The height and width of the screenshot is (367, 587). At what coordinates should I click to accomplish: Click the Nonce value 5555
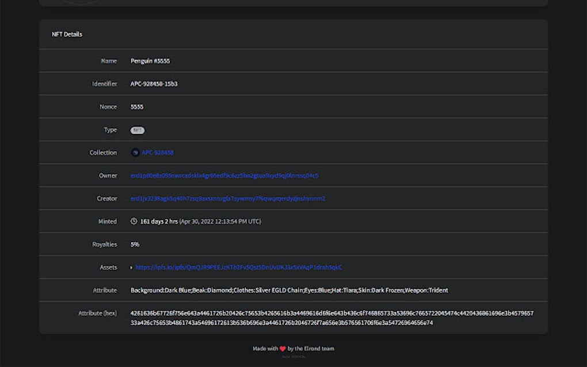click(x=136, y=106)
